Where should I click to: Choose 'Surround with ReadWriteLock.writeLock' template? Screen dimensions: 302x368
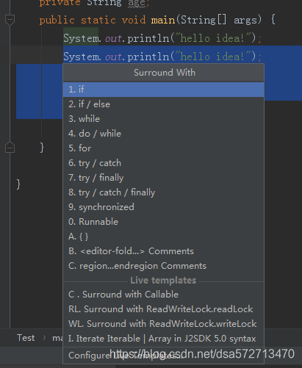163,324
